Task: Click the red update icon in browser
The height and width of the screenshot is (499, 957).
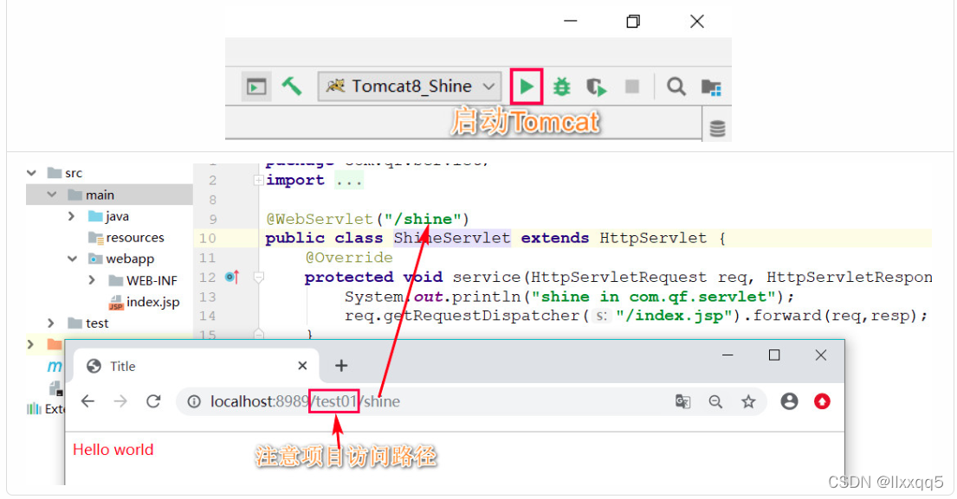Action: pos(822,401)
